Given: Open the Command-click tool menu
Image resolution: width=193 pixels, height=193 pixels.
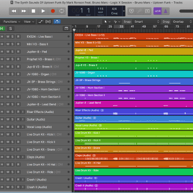Looking at the screenshot, I should point(117,22).
